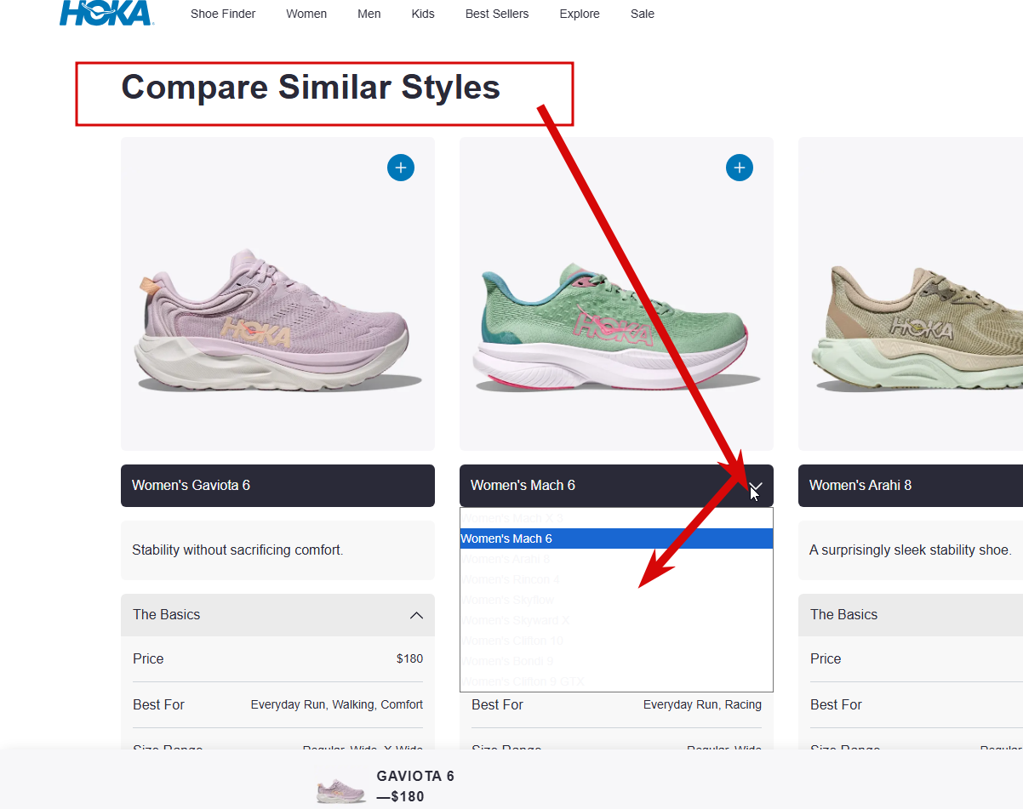Click plus icon on Mach 6 card
This screenshot has width=1023, height=809.
tap(740, 168)
